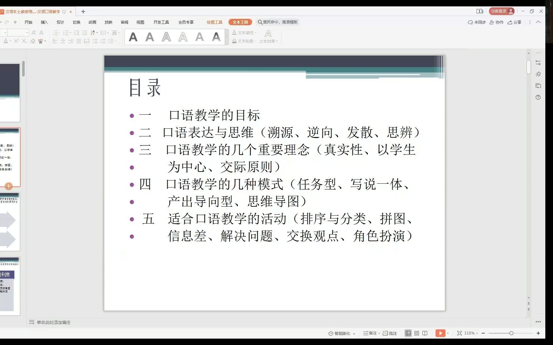The width and height of the screenshot is (553, 345).
Task: Switch to normal view mode
Action: [x=408, y=333]
